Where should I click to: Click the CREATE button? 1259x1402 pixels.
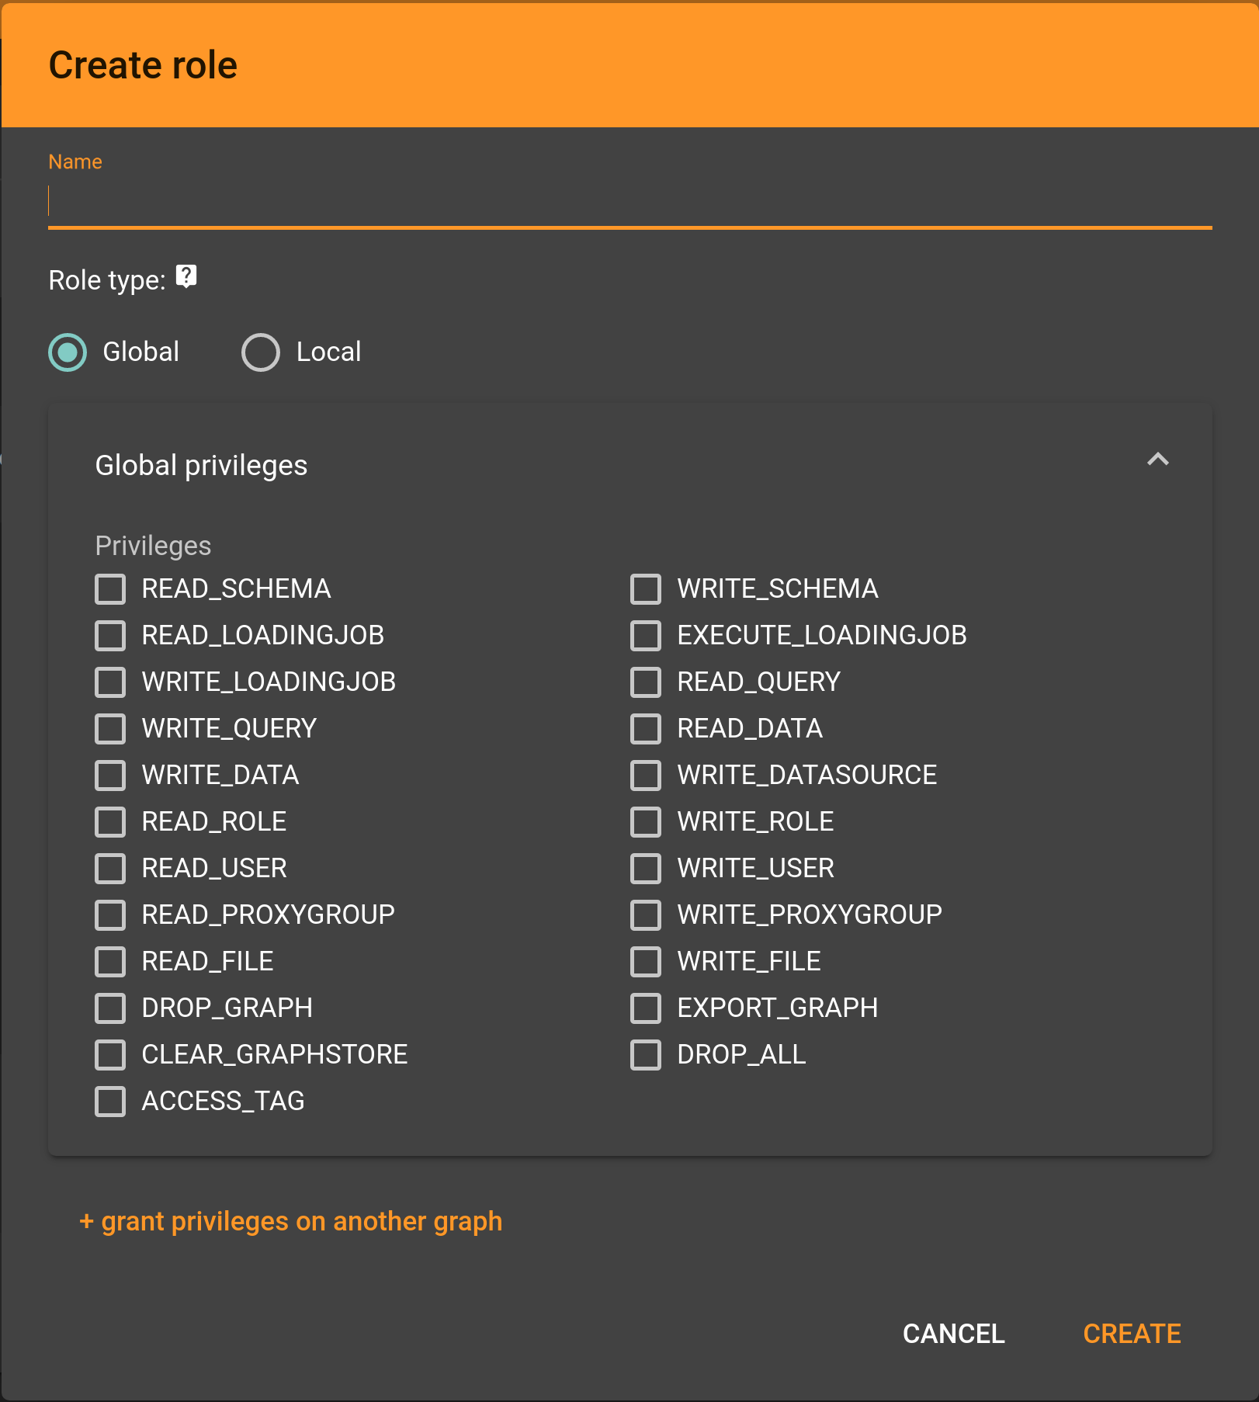tap(1132, 1334)
